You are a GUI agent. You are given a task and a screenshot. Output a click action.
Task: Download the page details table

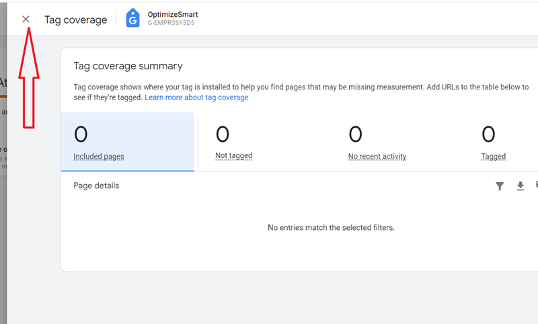[x=520, y=186]
